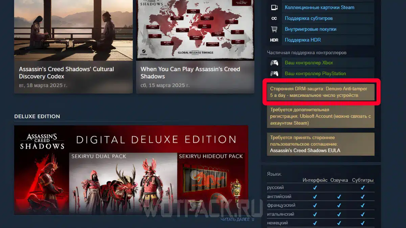Click the Steam trading cards icon

(x=274, y=7)
